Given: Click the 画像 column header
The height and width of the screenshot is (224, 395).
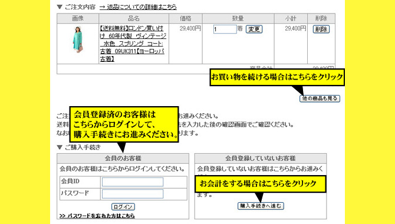Looking at the screenshot, I should [x=78, y=18].
